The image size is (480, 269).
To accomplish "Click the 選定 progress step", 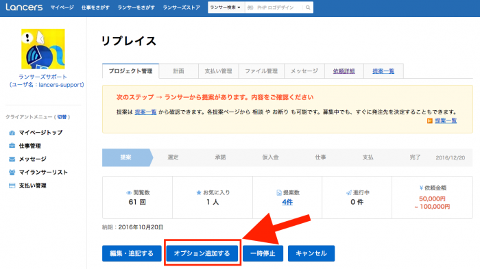I will pos(173,157).
